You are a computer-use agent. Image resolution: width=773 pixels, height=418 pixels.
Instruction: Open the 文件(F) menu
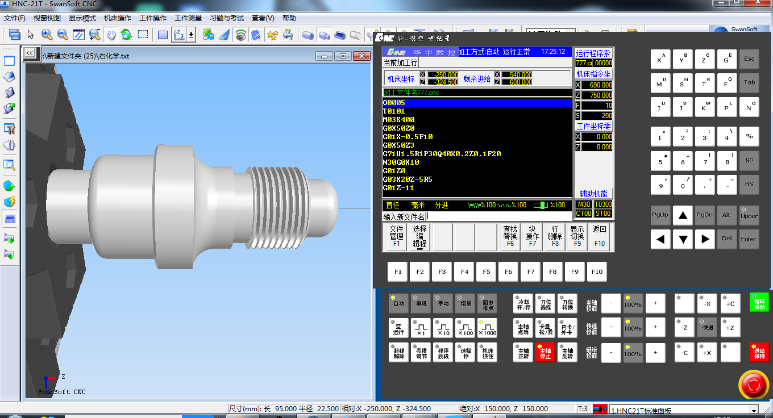pyautogui.click(x=15, y=18)
